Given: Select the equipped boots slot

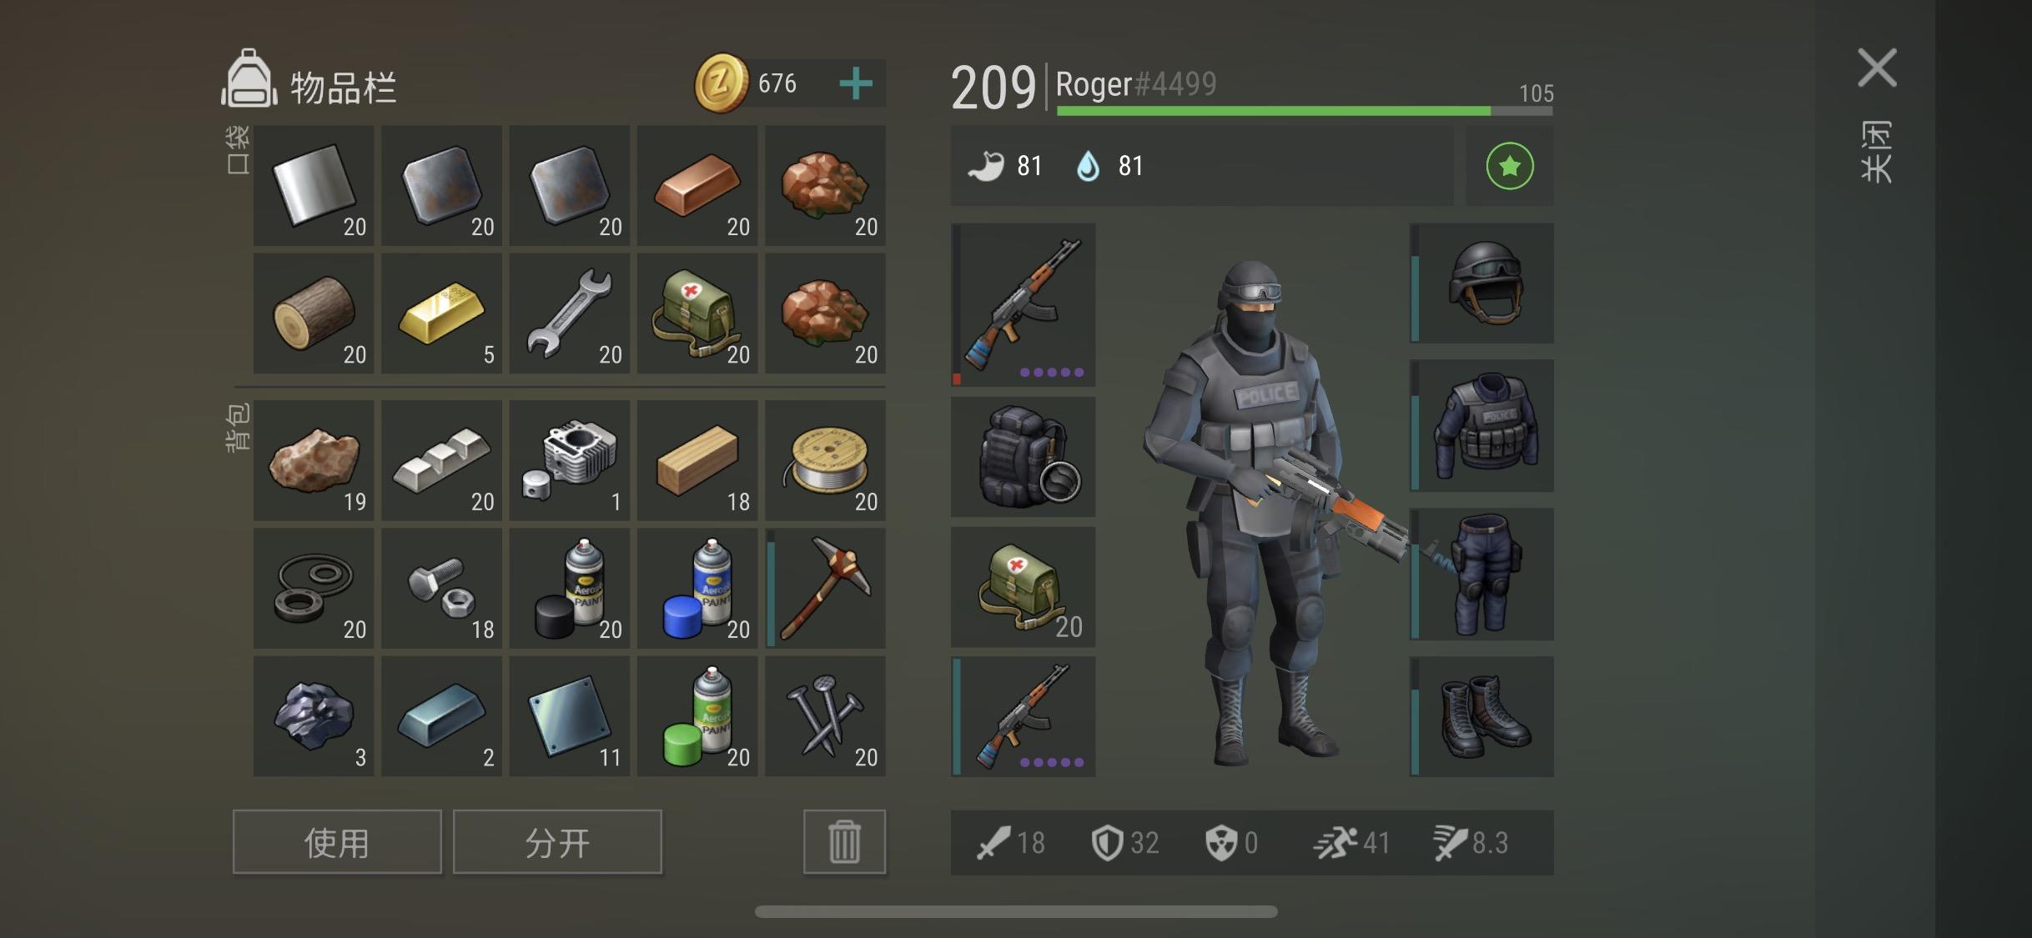Looking at the screenshot, I should point(1482,716).
